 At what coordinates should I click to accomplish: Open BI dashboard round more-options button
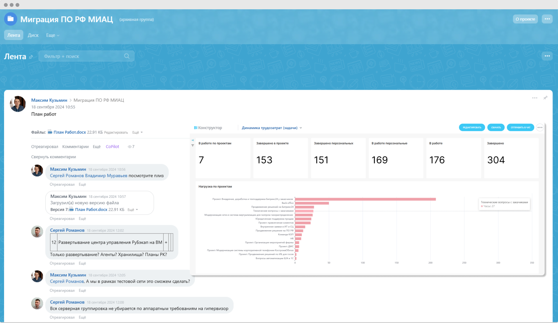click(540, 128)
